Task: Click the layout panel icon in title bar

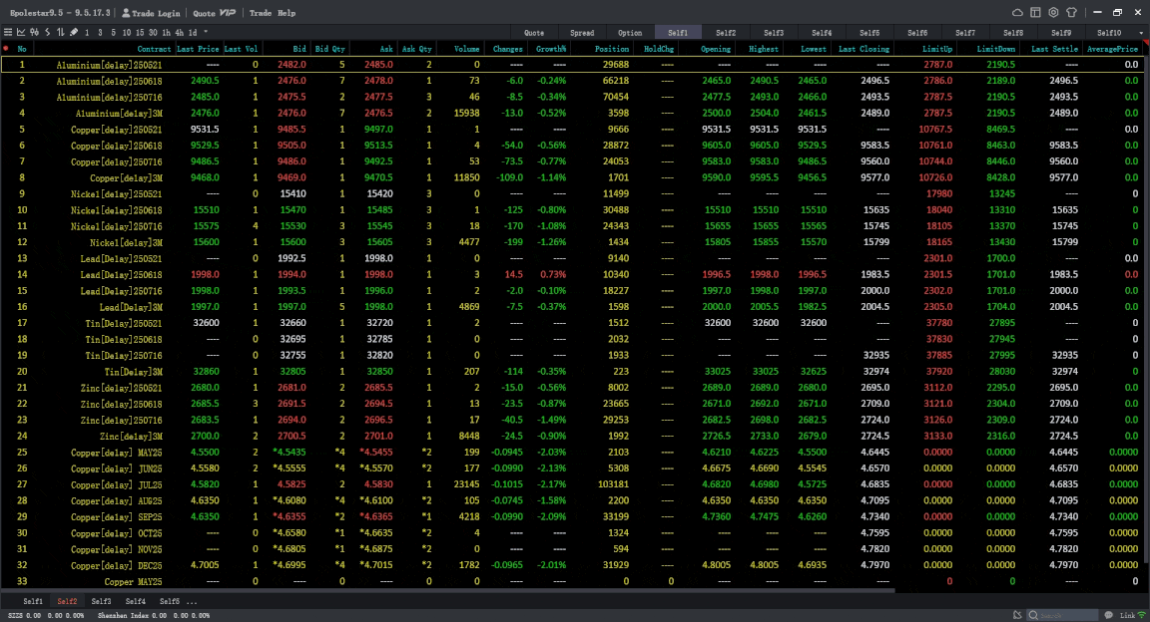Action: pyautogui.click(x=1035, y=12)
